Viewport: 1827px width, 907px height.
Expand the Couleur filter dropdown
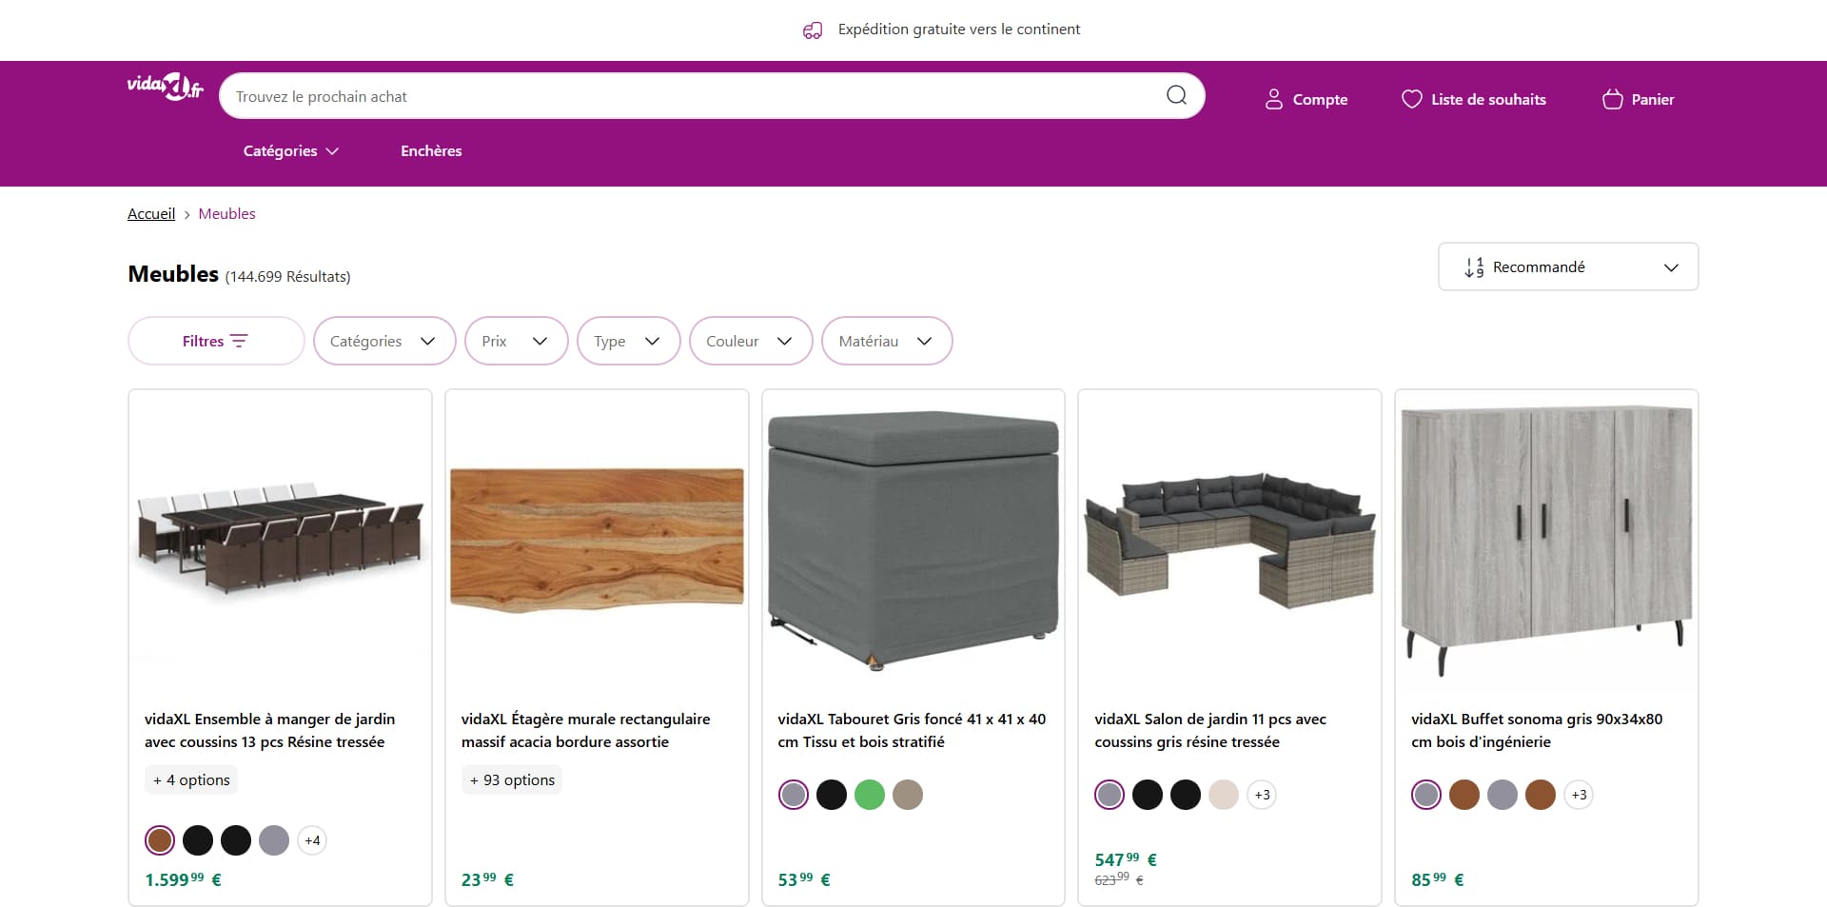pyautogui.click(x=751, y=341)
